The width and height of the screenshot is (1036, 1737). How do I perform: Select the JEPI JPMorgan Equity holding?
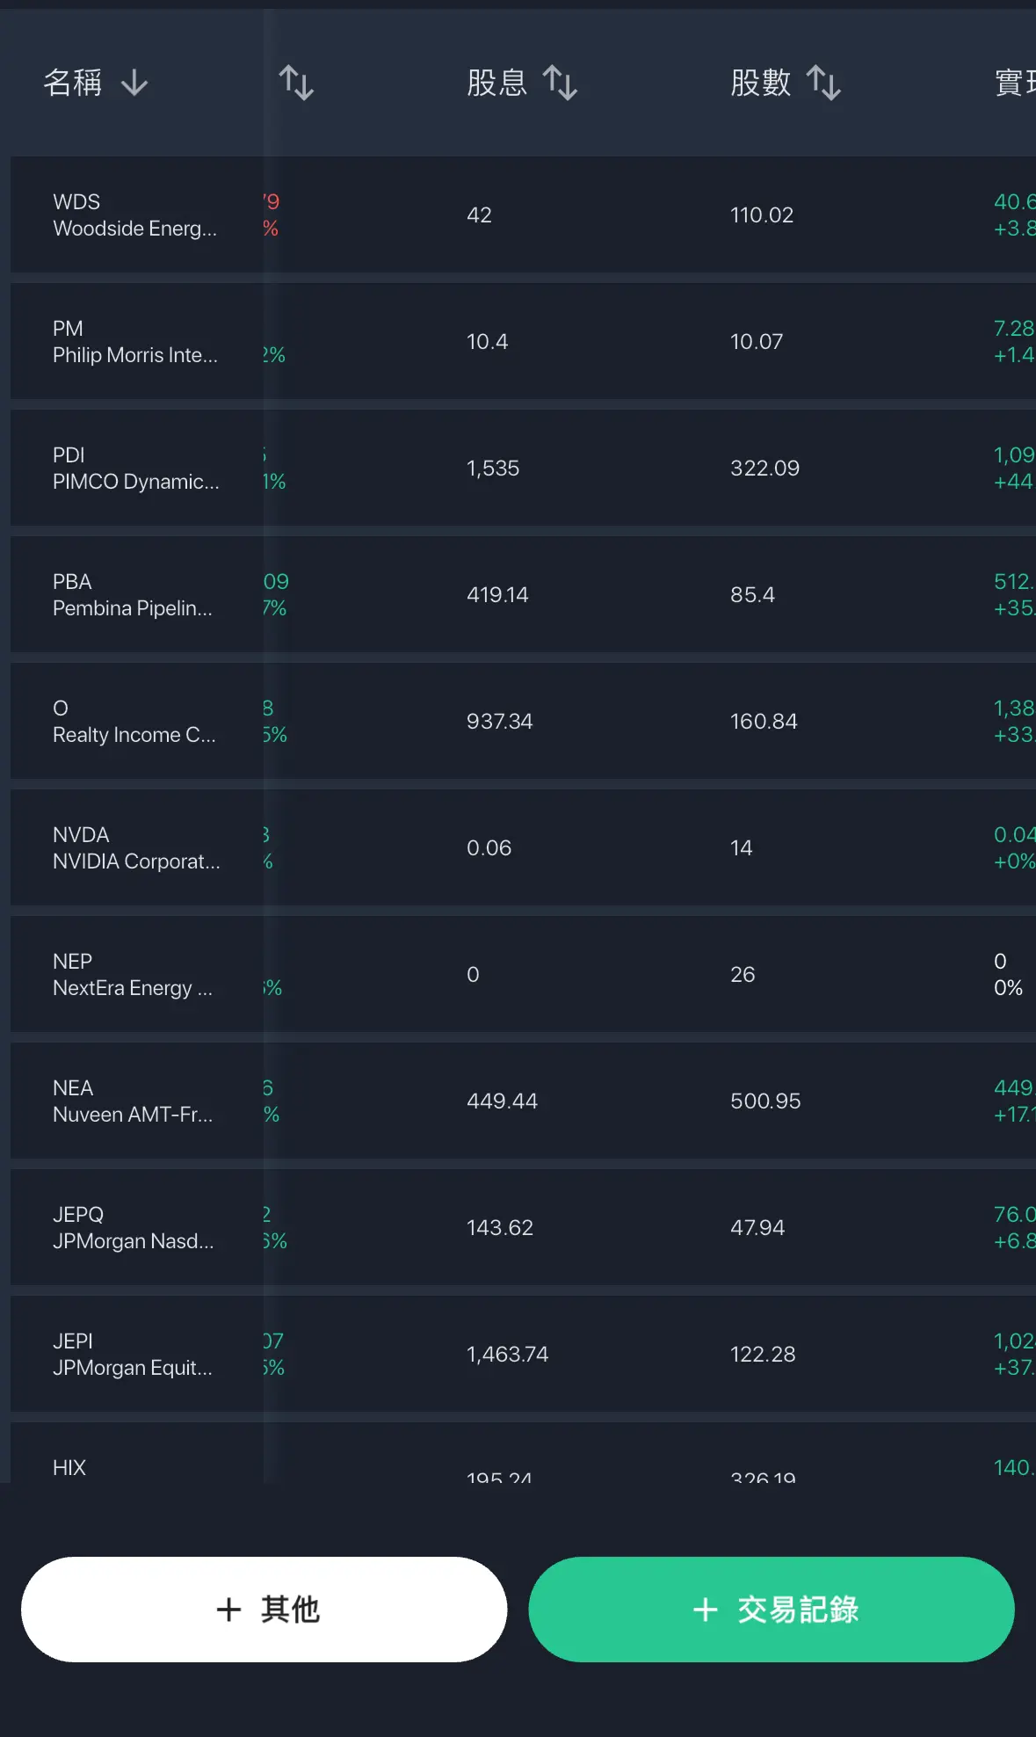523,1354
